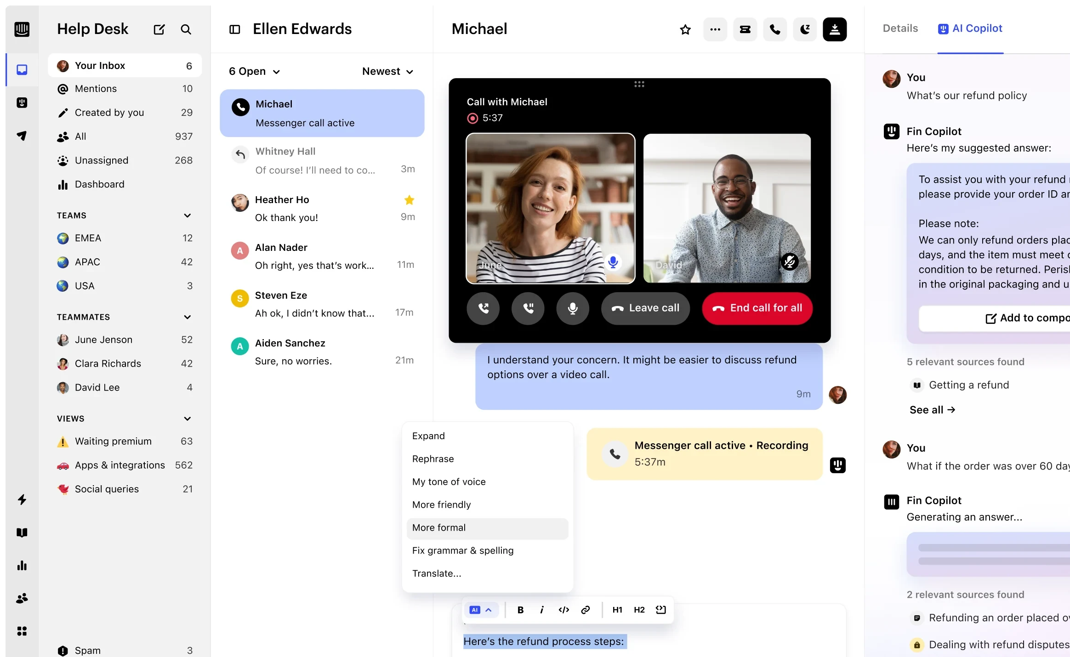Start a phone call from header
This screenshot has width=1070, height=657.
click(775, 29)
